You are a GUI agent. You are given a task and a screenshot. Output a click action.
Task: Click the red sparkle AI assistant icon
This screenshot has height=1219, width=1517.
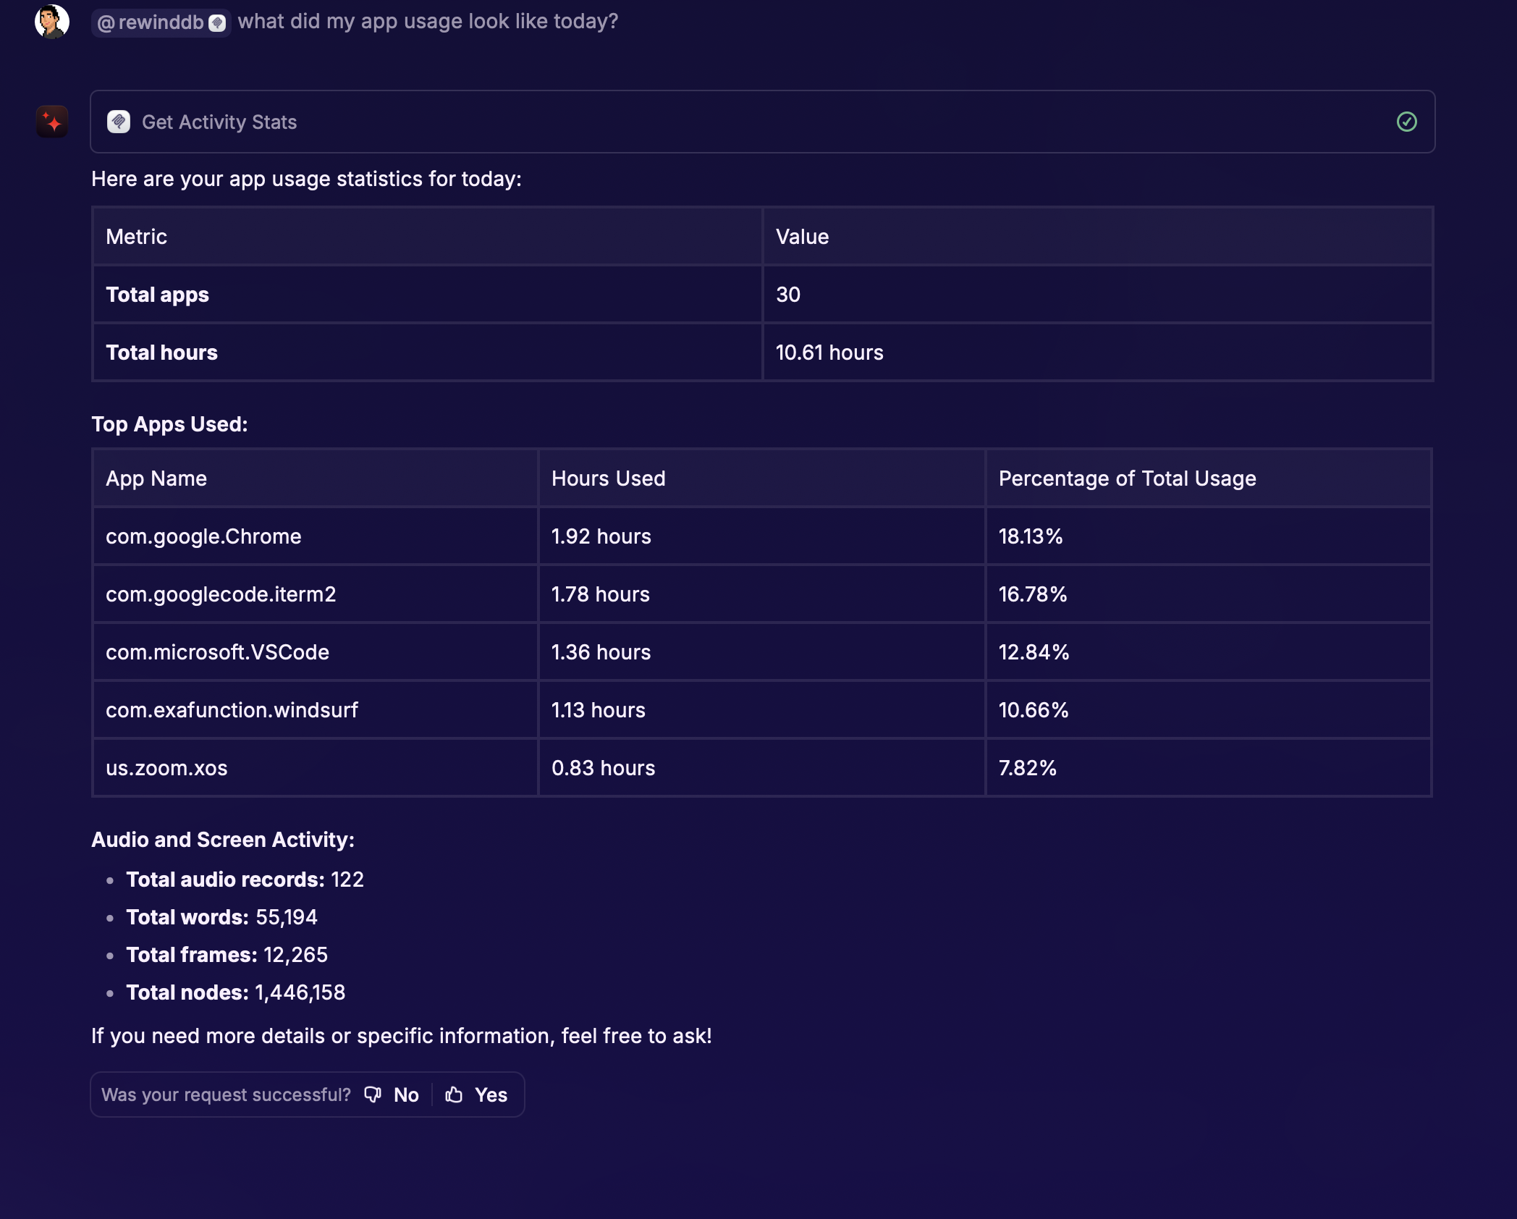pyautogui.click(x=52, y=122)
